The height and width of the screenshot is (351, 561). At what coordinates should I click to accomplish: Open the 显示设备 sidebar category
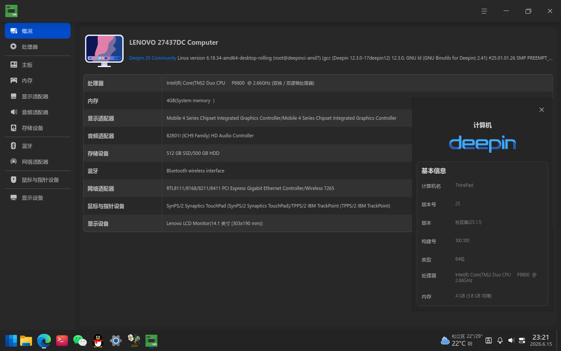38,197
